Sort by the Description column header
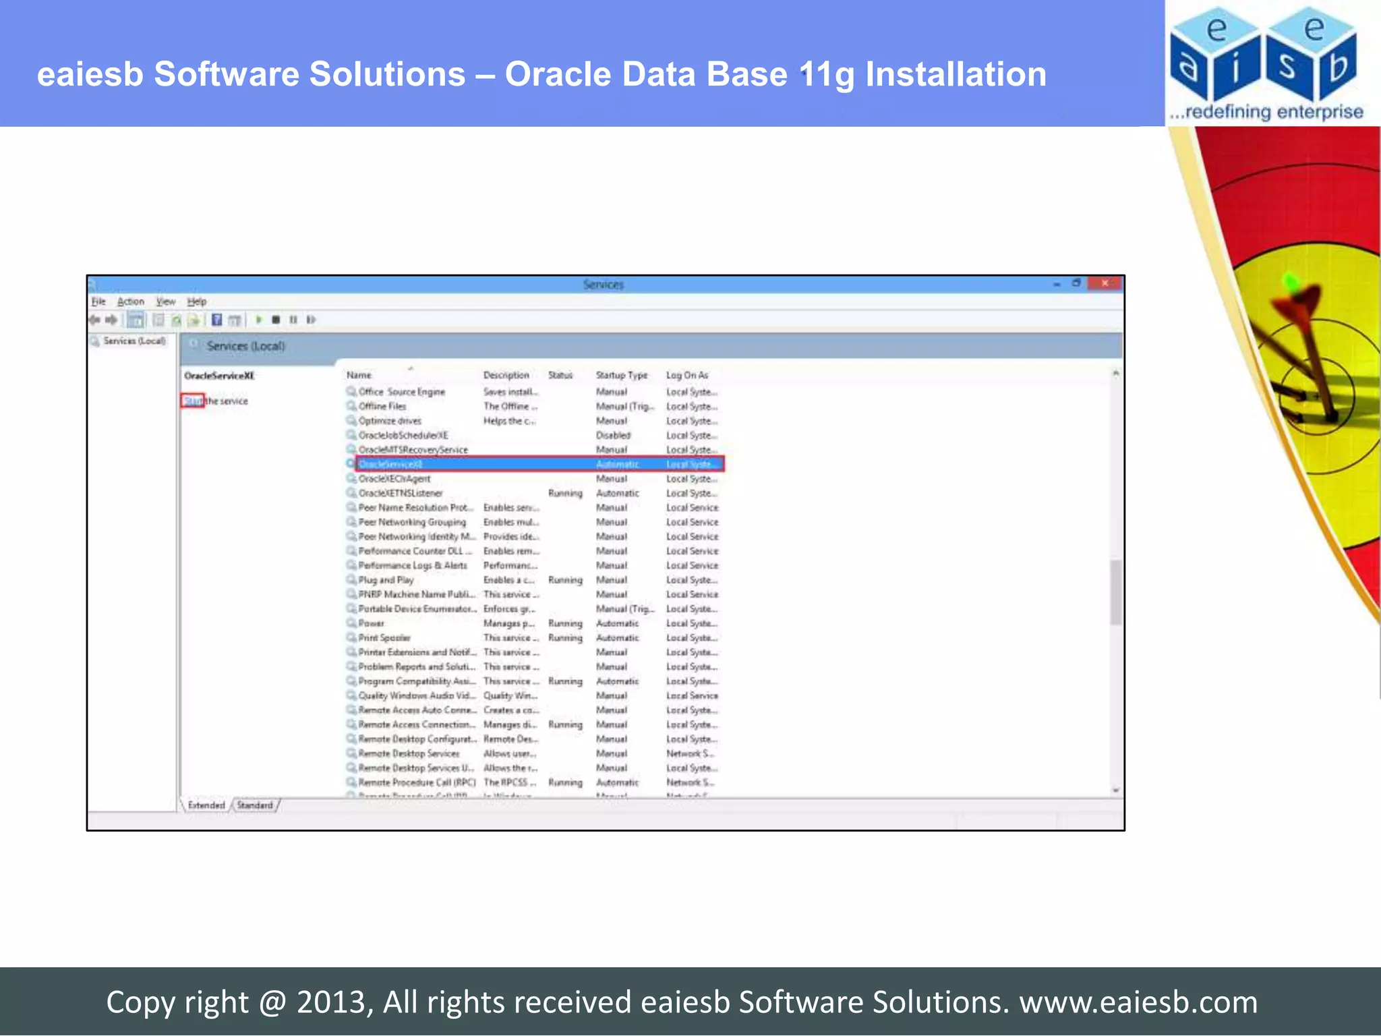Viewport: 1381px width, 1036px height. [x=506, y=375]
